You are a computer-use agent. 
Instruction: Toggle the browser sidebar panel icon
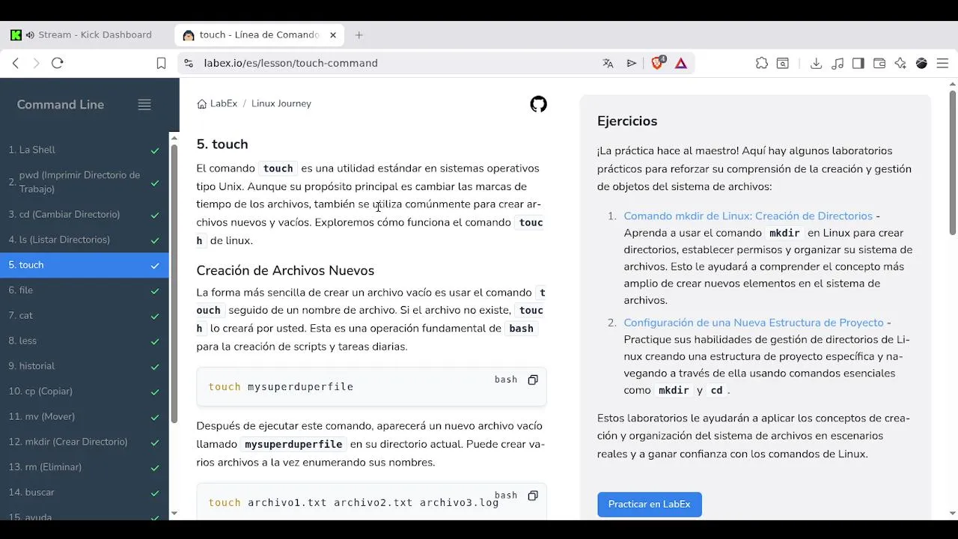pos(858,64)
